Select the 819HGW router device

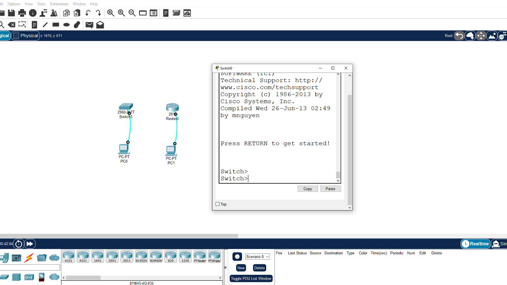click(x=156, y=256)
